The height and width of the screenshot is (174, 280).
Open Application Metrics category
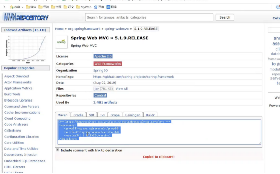click(18, 88)
